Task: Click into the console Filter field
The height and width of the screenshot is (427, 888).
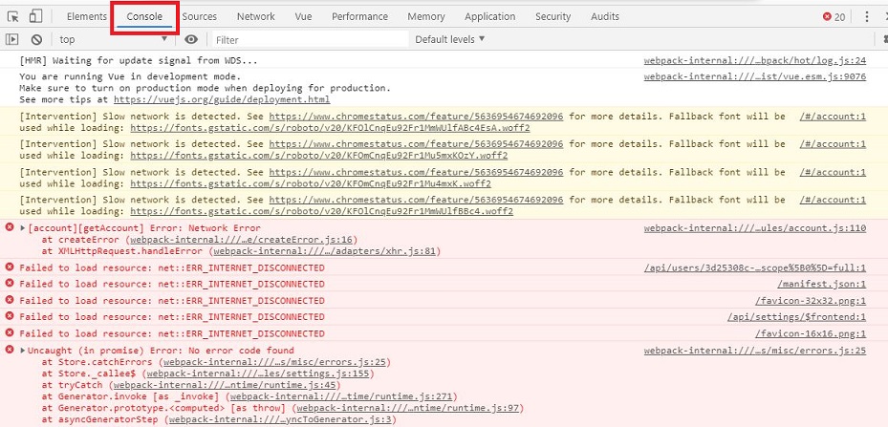Action: pos(306,39)
